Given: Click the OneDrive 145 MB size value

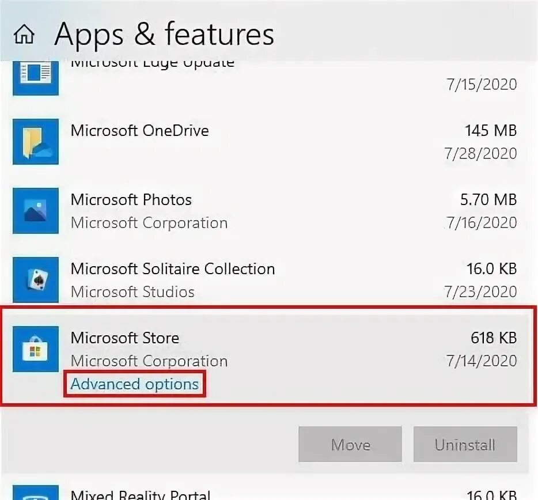Looking at the screenshot, I should coord(490,131).
